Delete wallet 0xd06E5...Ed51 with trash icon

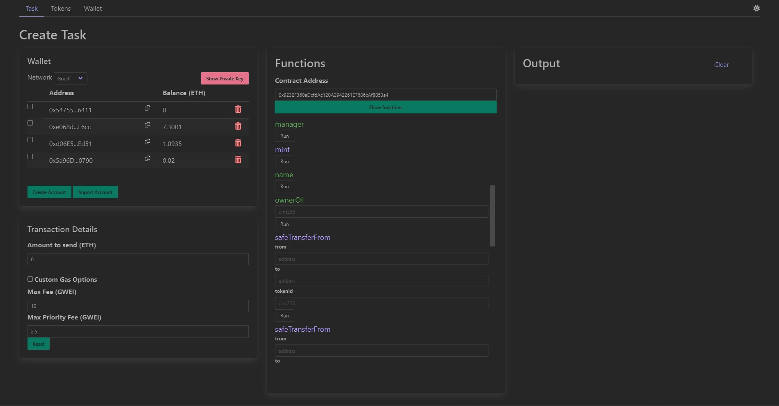[238, 143]
